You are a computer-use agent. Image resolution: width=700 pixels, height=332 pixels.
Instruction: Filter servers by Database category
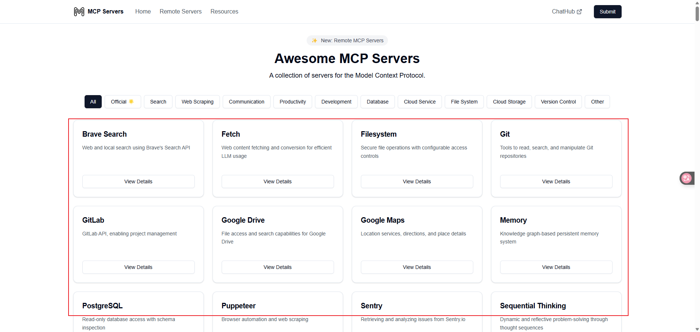(377, 102)
